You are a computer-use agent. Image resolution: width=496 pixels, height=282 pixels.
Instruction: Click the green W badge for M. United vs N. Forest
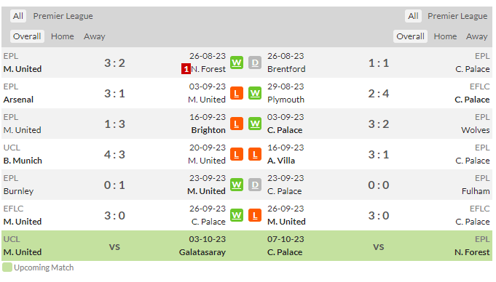(x=237, y=63)
